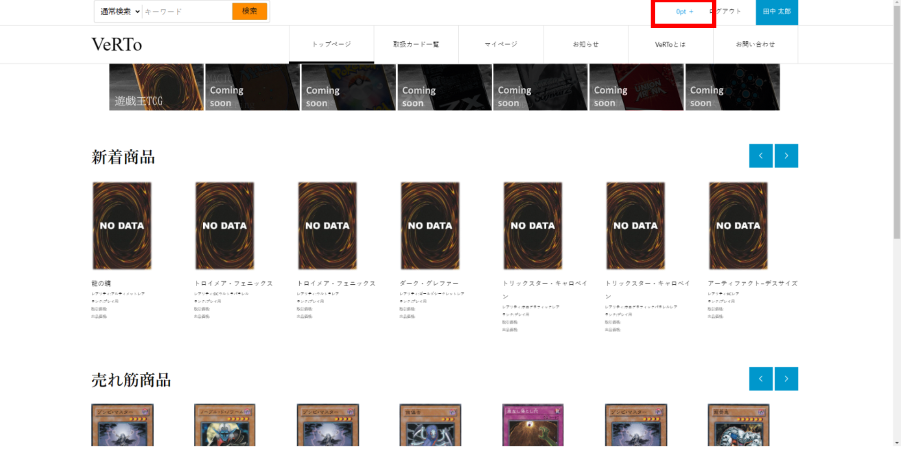Click the 売れ筋商品 section heading
The height and width of the screenshot is (476, 901).
tap(131, 379)
